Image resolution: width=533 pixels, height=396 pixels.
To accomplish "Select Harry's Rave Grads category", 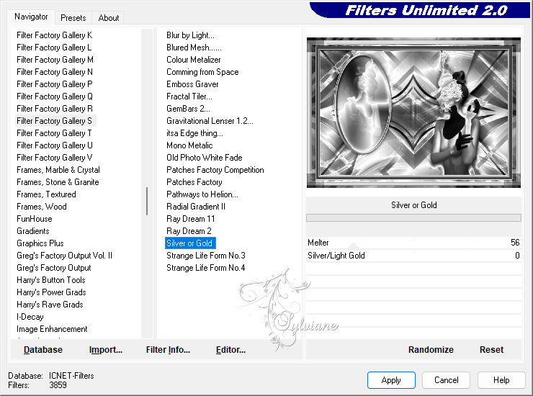I will tap(50, 305).
